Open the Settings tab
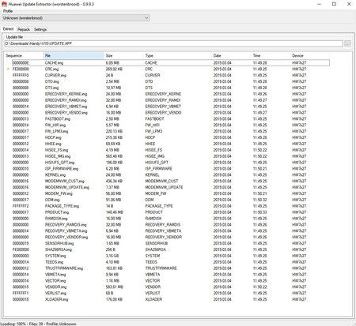This screenshot has height=326, width=356. coord(40,29)
